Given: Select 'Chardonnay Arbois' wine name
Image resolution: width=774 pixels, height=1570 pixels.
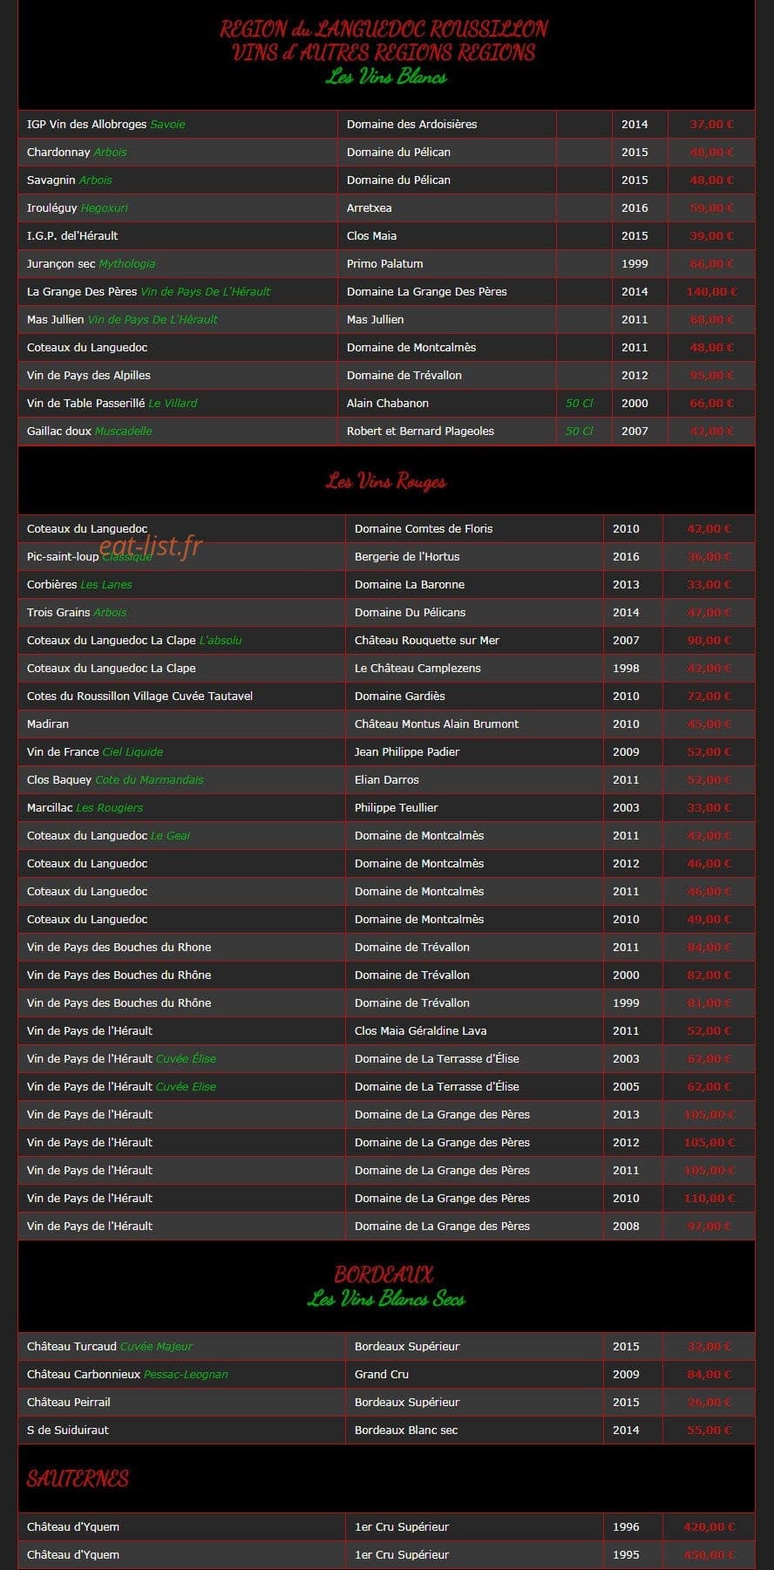Looking at the screenshot, I should (77, 152).
